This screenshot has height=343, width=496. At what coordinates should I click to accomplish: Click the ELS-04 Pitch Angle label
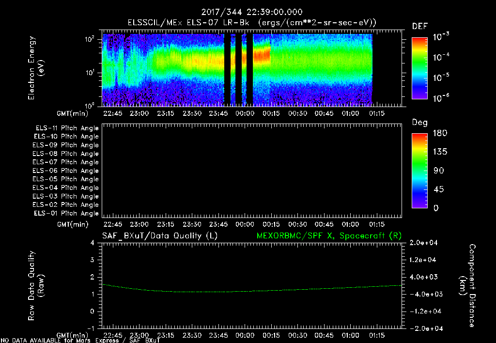tap(66, 188)
